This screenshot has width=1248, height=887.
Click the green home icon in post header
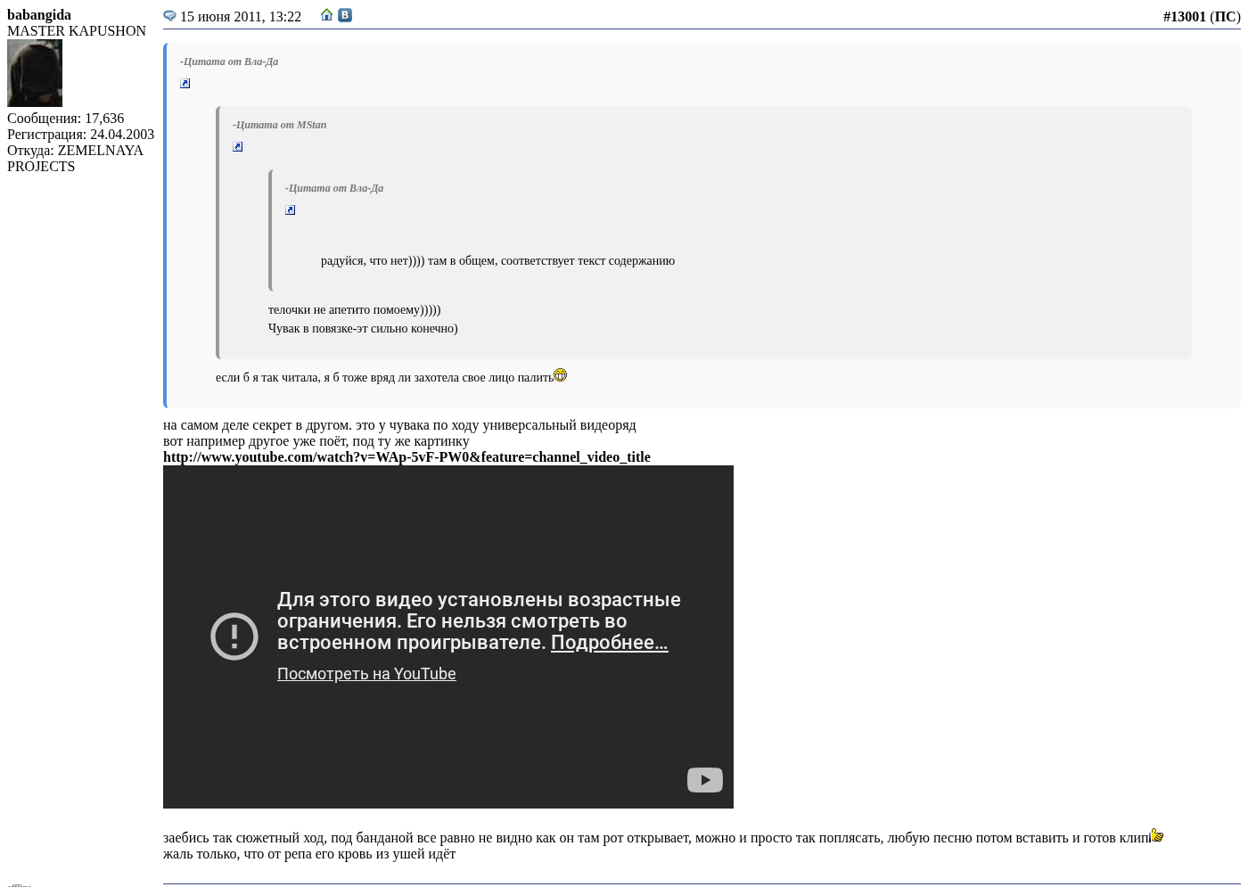pyautogui.click(x=327, y=15)
